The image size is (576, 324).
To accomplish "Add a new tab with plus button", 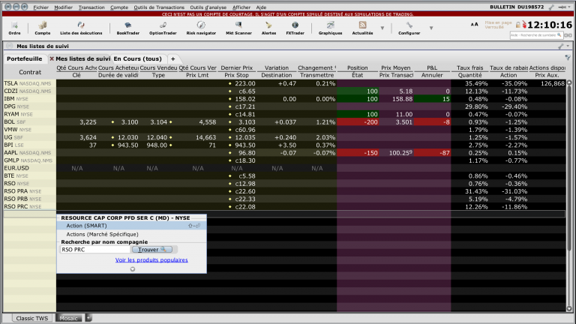I will point(172,58).
